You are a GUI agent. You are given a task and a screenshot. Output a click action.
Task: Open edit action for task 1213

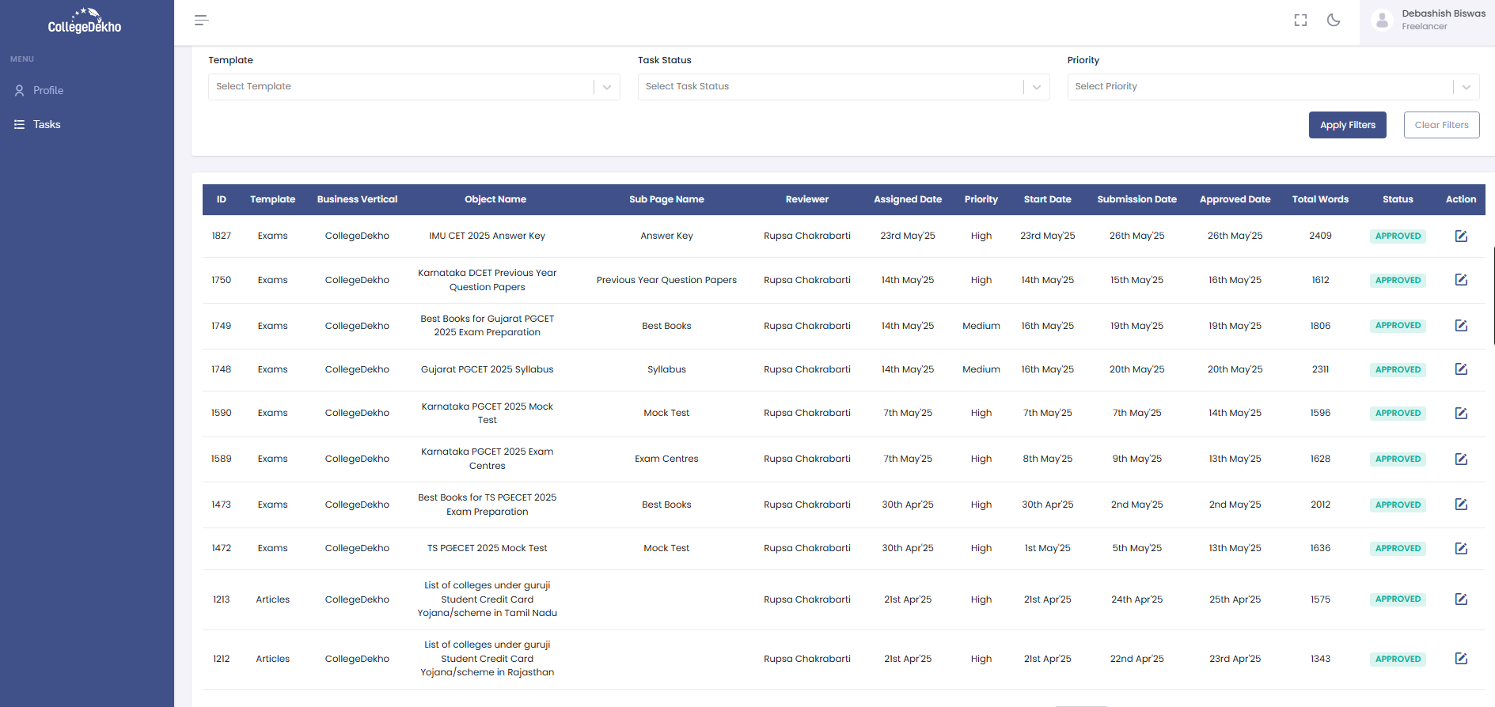pyautogui.click(x=1461, y=599)
